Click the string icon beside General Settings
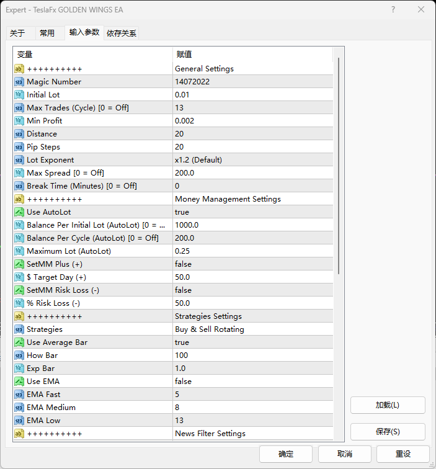This screenshot has width=436, height=469. click(x=19, y=69)
